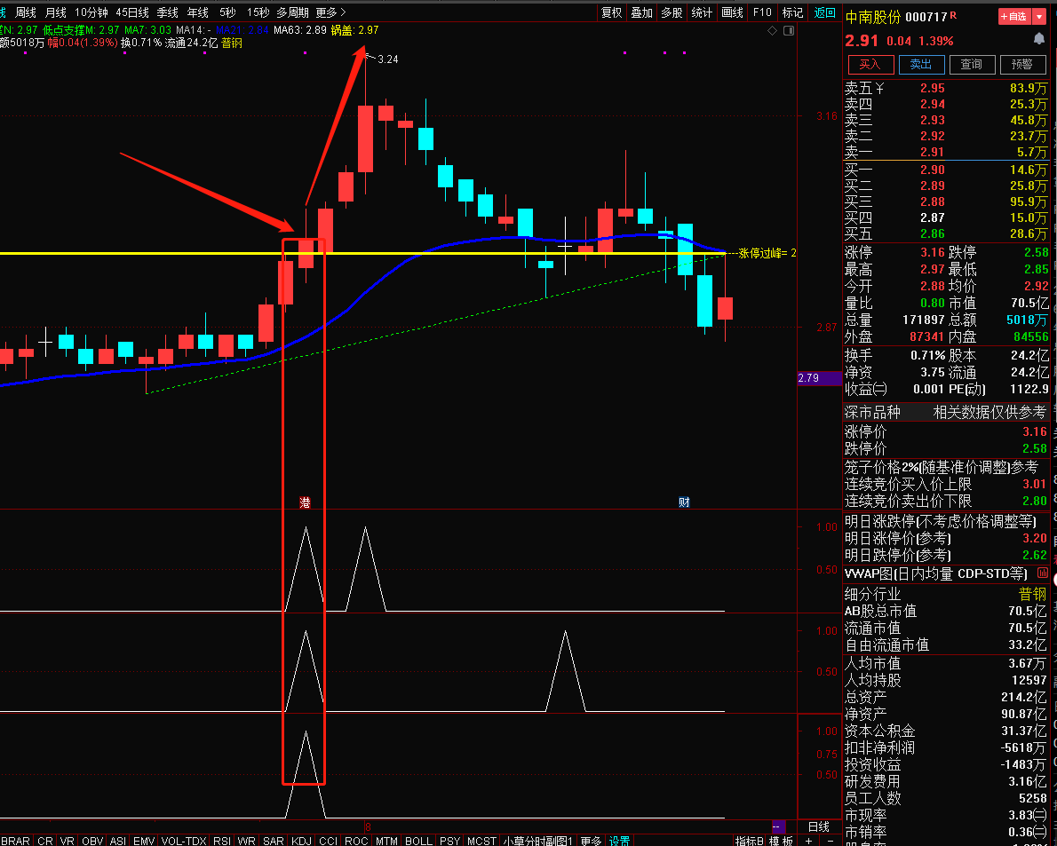Switch to 季线 quarterly period
This screenshot has height=846, width=1057.
coord(168,12)
